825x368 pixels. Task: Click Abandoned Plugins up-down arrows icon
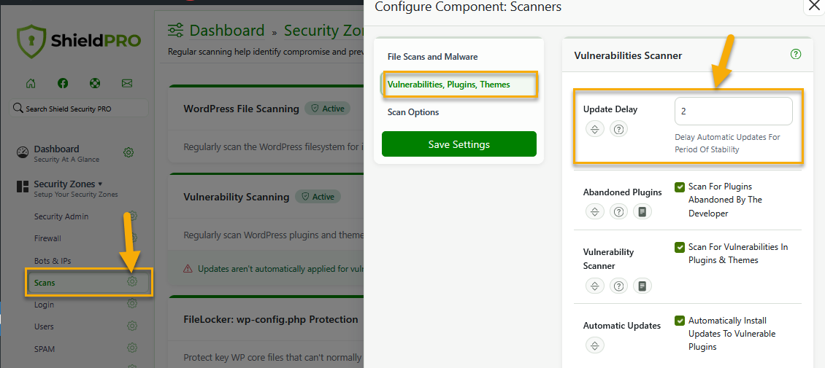pyautogui.click(x=595, y=211)
